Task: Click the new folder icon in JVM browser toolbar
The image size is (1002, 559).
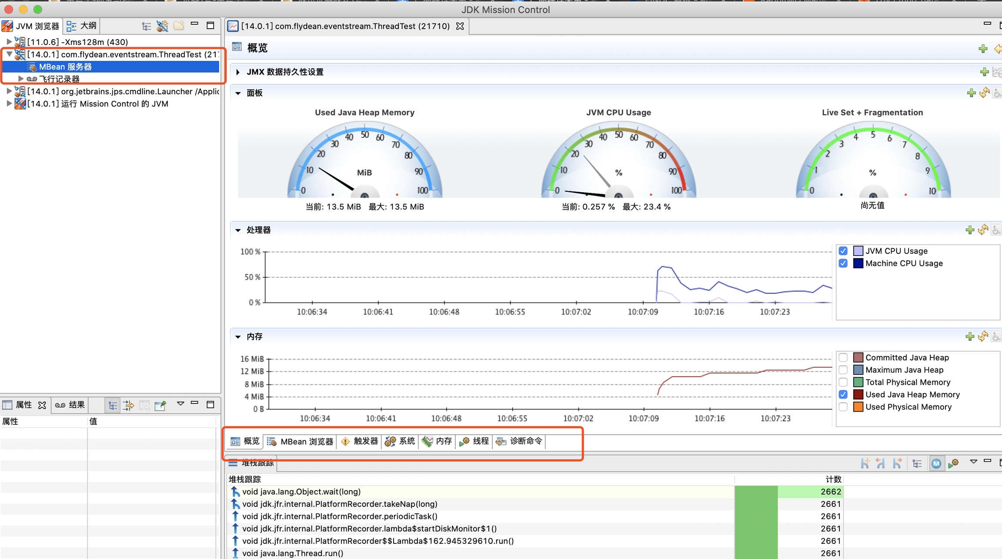Action: (x=178, y=26)
